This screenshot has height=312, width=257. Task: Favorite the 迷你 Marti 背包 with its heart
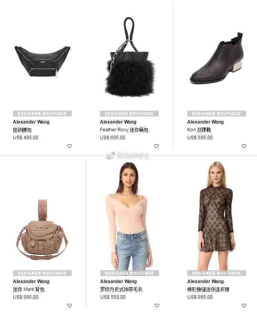point(69,305)
